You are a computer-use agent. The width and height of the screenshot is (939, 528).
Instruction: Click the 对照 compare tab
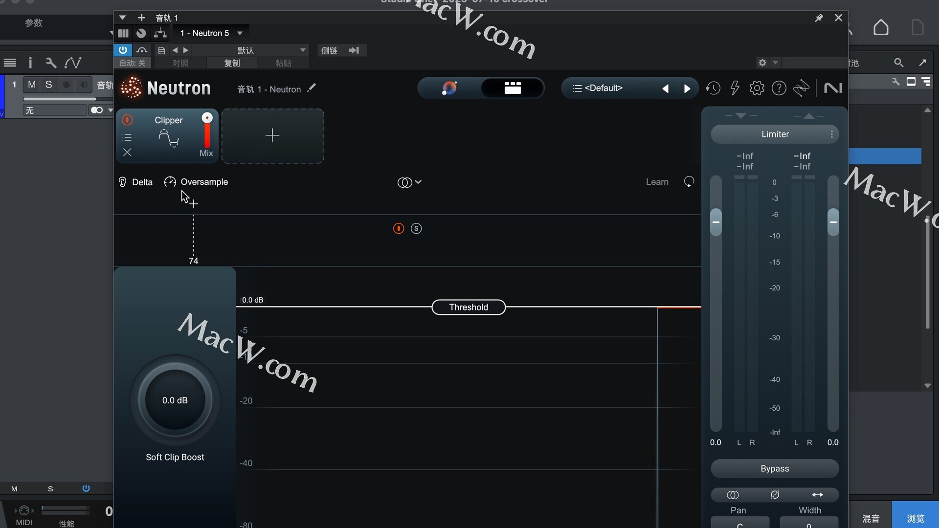pyautogui.click(x=180, y=63)
